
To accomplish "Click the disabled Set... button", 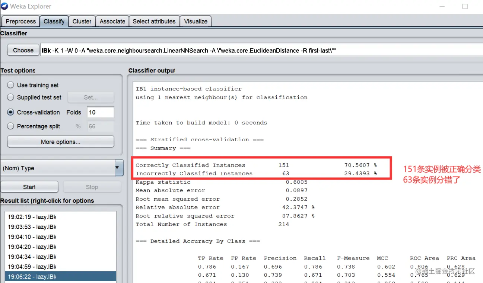I will tap(91, 97).
